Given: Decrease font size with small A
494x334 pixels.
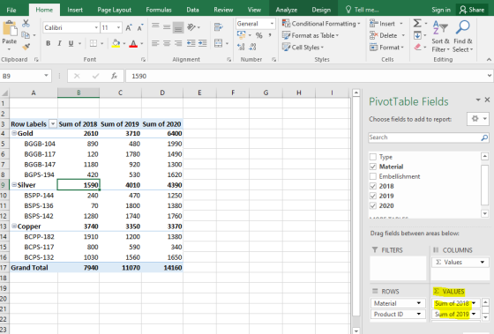Looking at the screenshot, I should pos(140,27).
